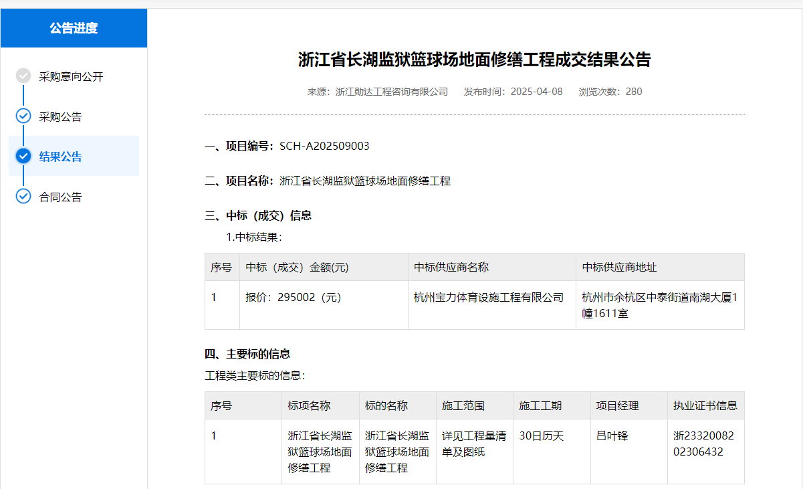Click the project number SCH-A202509003
Screen dimensions: 803x489
point(324,146)
